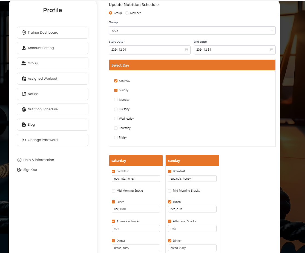This screenshot has height=253, width=305.
Task: Click the Group people icon in sidebar
Action: [24, 63]
